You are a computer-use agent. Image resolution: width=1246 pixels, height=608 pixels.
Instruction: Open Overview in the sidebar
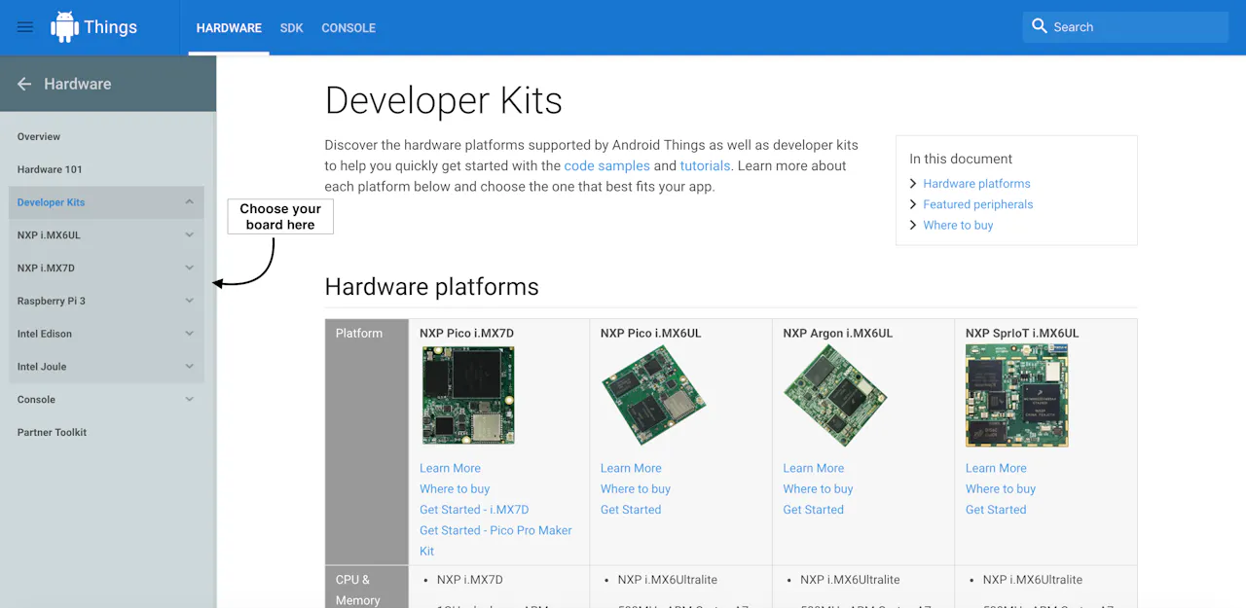click(x=39, y=136)
